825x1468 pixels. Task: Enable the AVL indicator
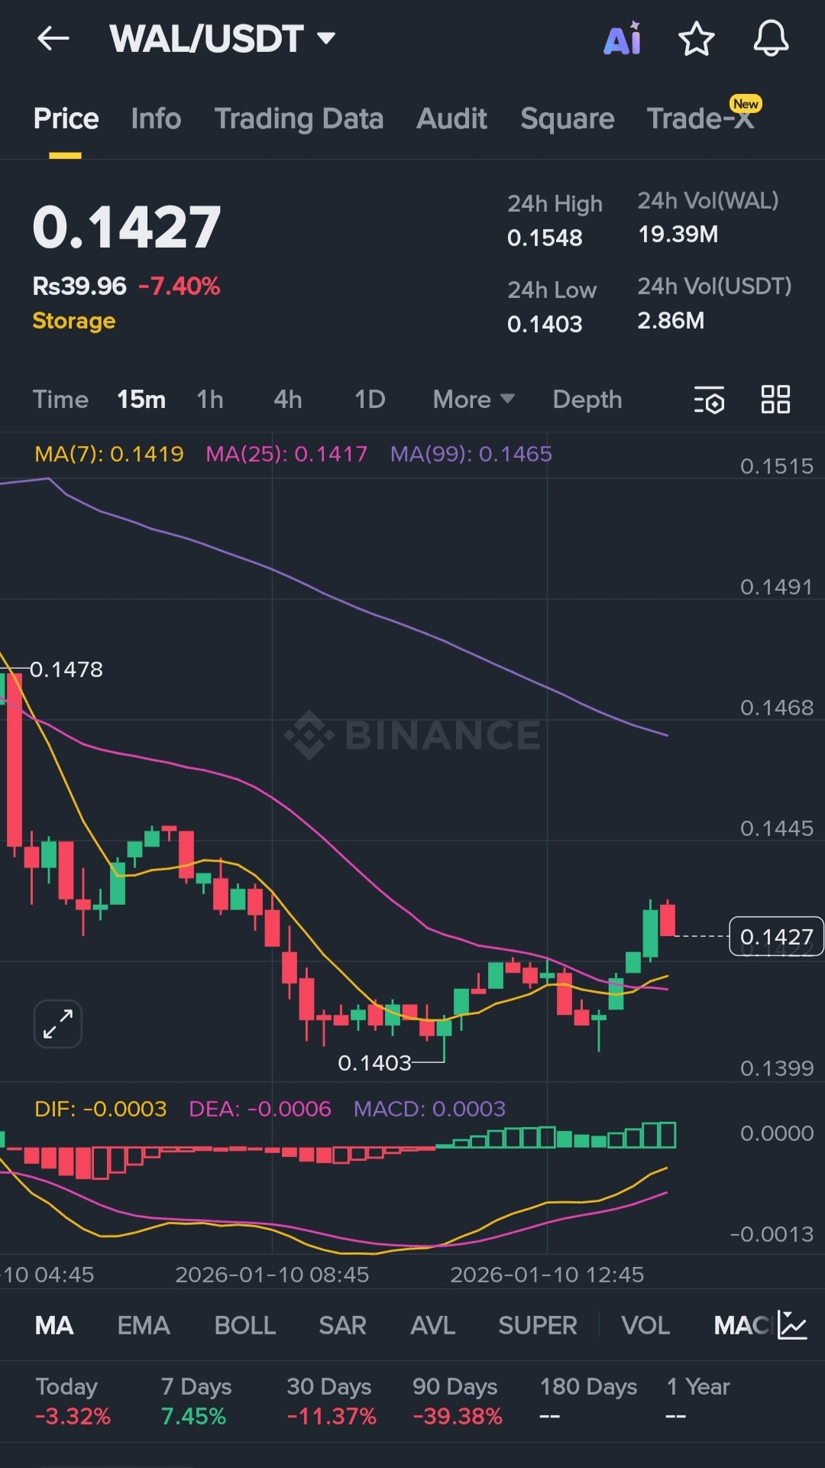point(432,1325)
